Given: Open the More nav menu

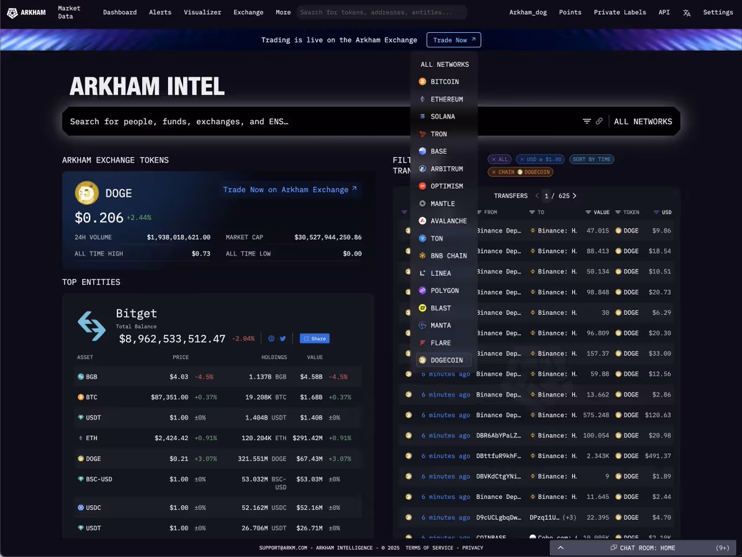Looking at the screenshot, I should 283,12.
